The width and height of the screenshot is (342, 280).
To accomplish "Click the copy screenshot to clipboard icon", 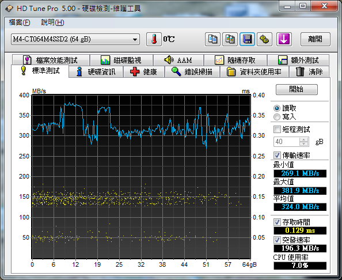I will coord(230,39).
